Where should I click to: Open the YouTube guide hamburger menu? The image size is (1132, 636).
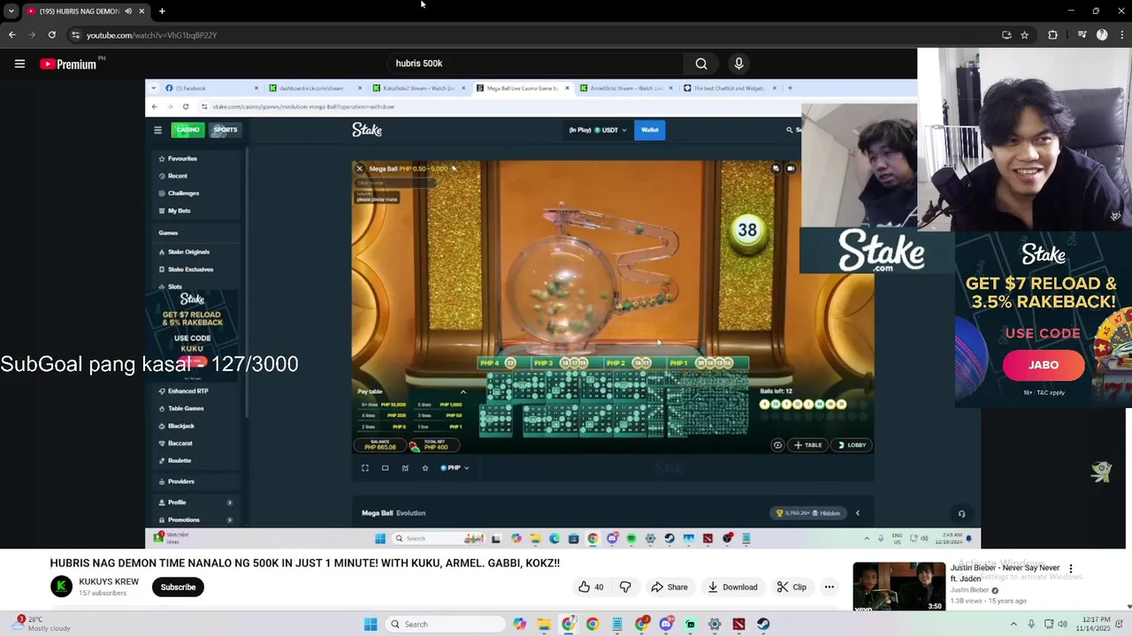[19, 64]
